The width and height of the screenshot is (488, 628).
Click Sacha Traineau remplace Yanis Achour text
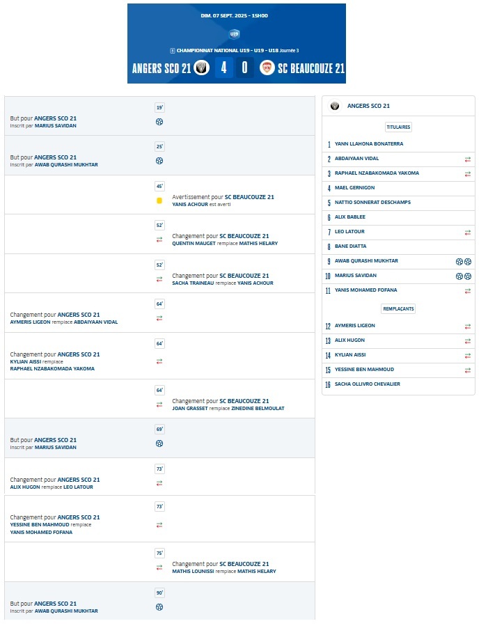223,283
